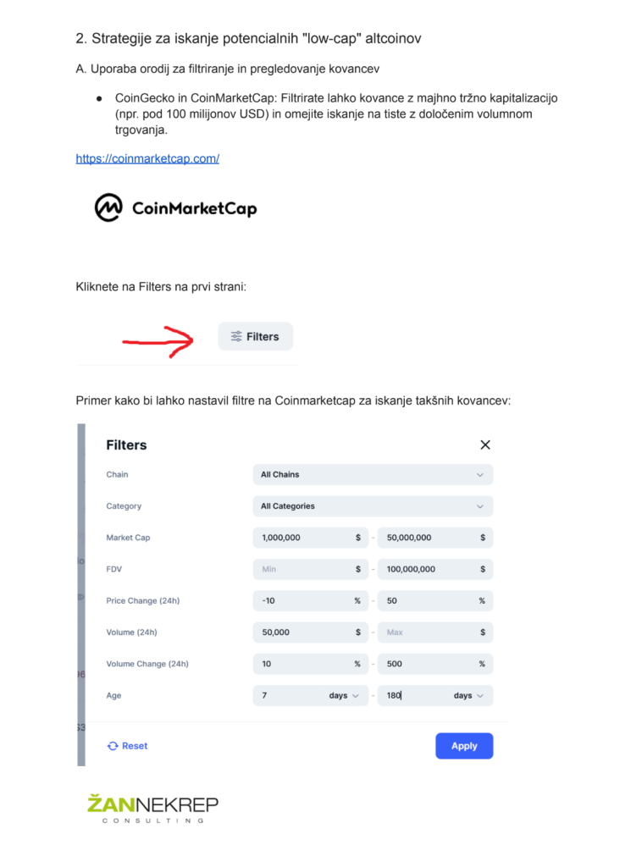
Task: Click the Žan Nekrep Consulting logo
Action: pos(152,809)
